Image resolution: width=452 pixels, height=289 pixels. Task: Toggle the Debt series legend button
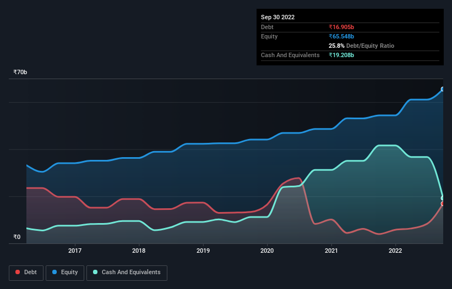coord(26,273)
